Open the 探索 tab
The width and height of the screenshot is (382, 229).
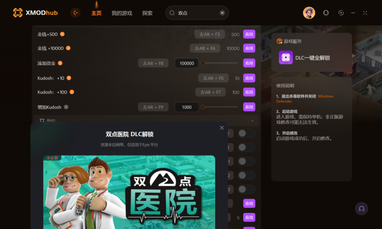tap(147, 13)
